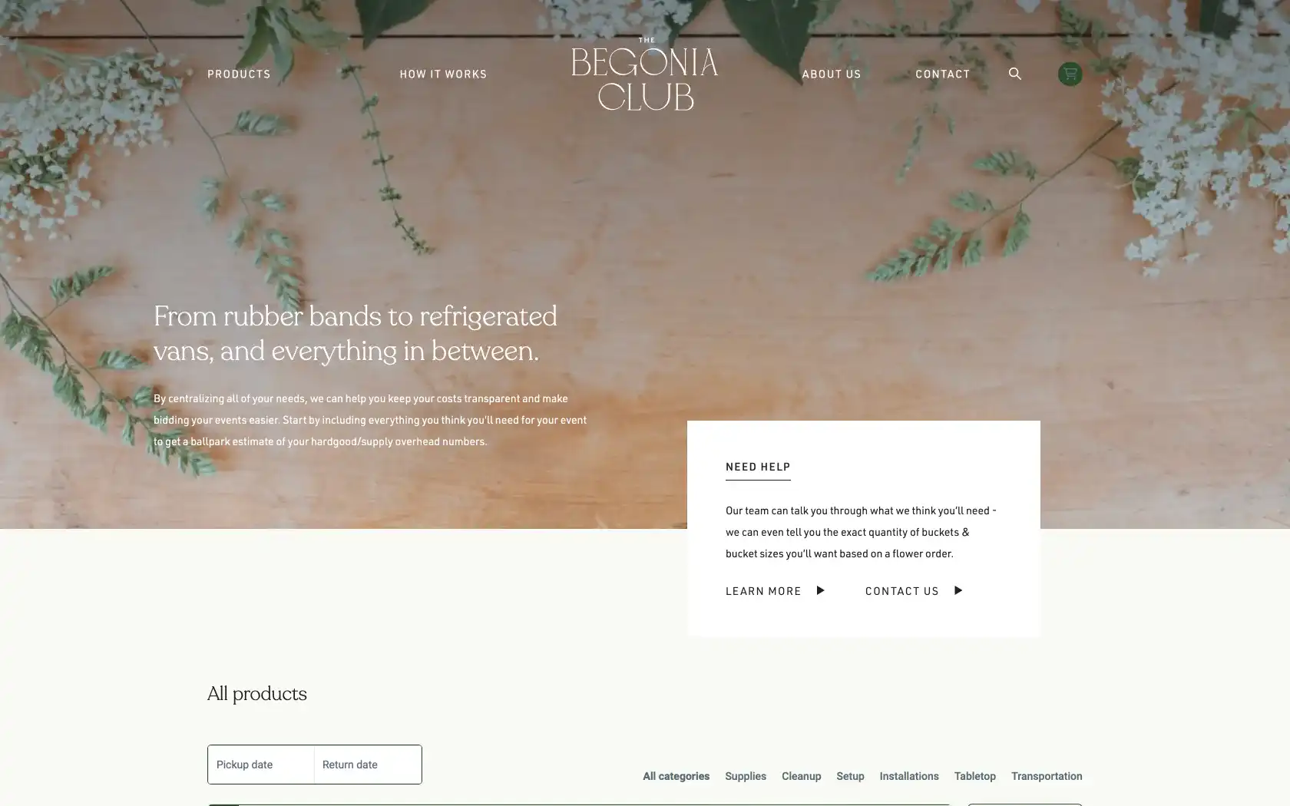
Task: Filter products by Tabletop
Action: [974, 776]
